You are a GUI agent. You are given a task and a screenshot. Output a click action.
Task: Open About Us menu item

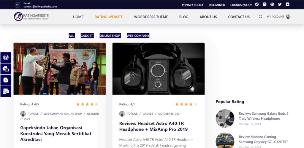208,17
